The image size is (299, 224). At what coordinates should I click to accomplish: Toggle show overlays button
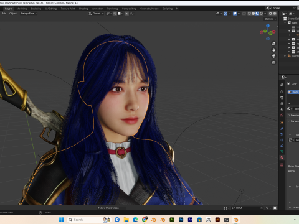235,14
